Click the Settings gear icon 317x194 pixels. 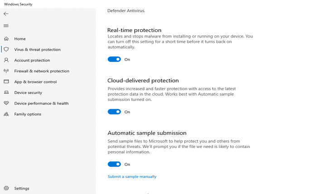click(6, 188)
